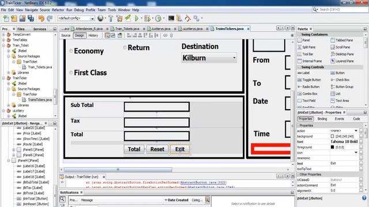369x207 pixels.
Task: Expand the TempConvert project node
Action: pyautogui.click(x=3, y=34)
